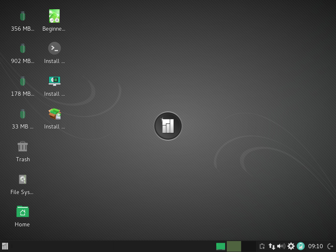Image resolution: width=336 pixels, height=252 pixels.
Task: Select the 178 MB volume icon
Action: tap(23, 81)
